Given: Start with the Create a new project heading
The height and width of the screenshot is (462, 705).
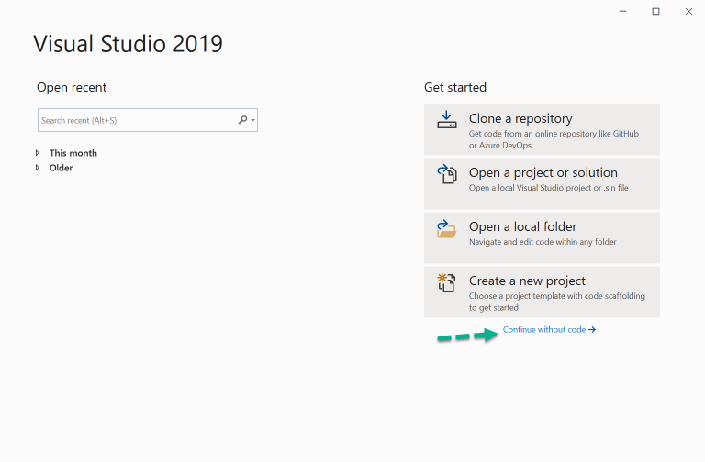Looking at the screenshot, I should click(527, 281).
